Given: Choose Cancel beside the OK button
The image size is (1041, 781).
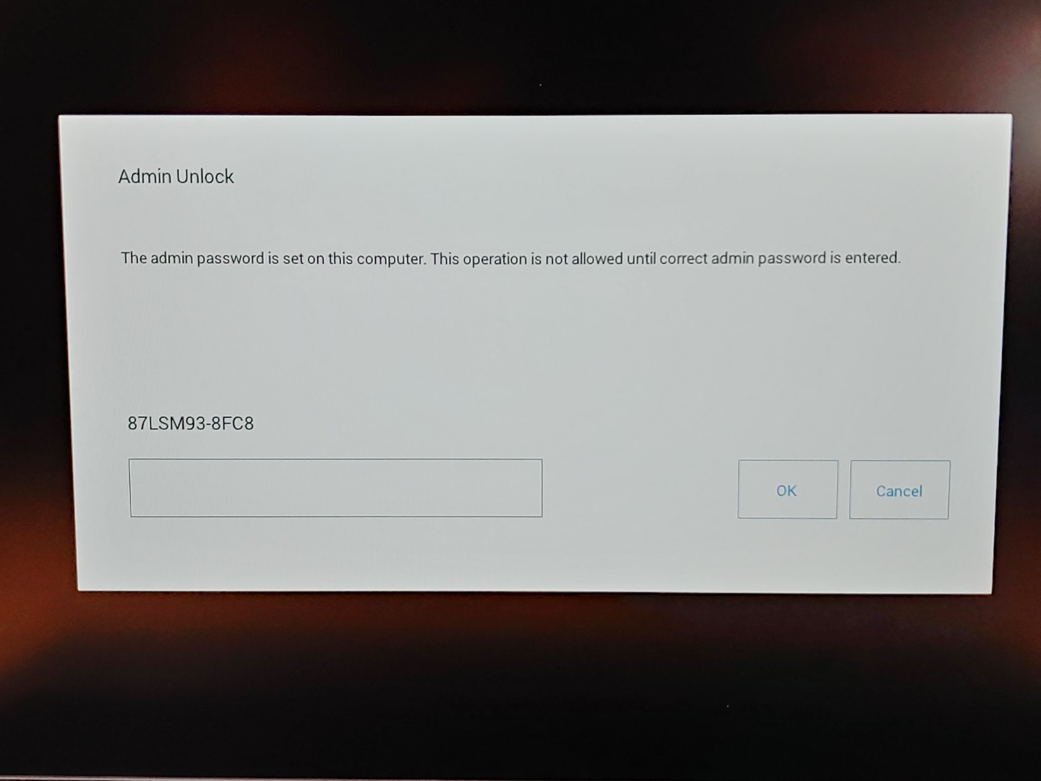Looking at the screenshot, I should tap(899, 490).
